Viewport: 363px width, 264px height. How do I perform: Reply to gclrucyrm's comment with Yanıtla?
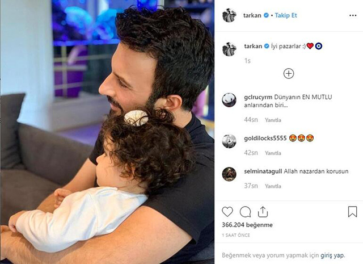(273, 120)
